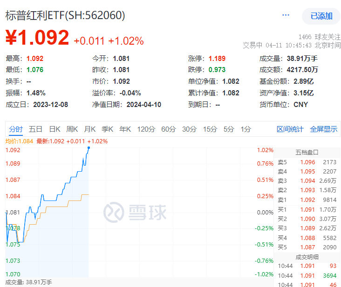Click the 均价:1.084 label above the chart
Image resolution: width=341 pixels, height=287 pixels.
[19, 141]
